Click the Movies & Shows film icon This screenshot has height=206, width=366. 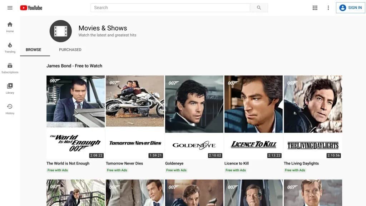61,31
